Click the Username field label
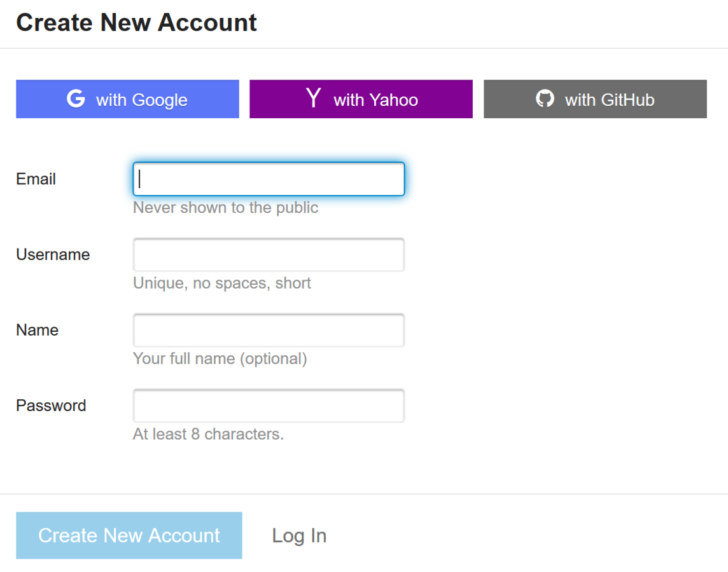Image resolution: width=728 pixels, height=572 pixels. [x=53, y=254]
